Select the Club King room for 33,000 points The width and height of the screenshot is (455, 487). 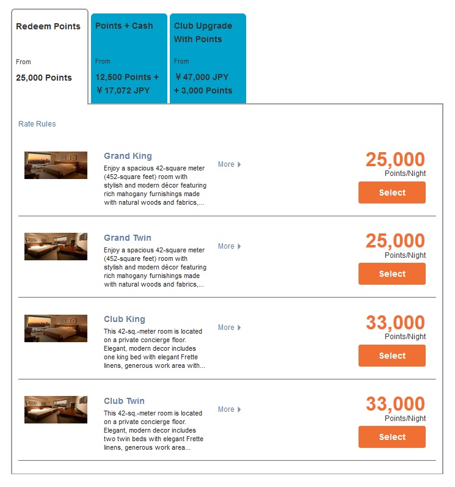click(x=392, y=356)
